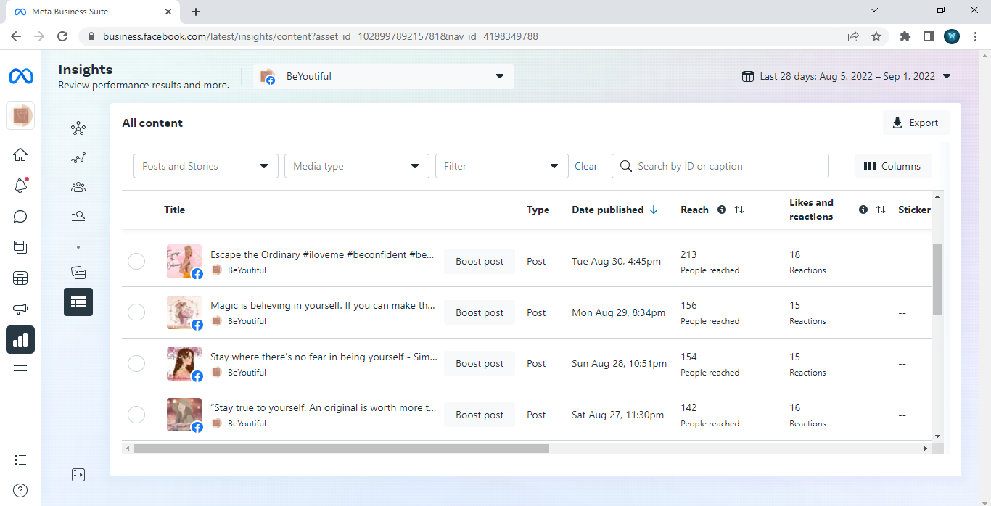Open the date range selector
The height and width of the screenshot is (506, 991).
tap(846, 76)
